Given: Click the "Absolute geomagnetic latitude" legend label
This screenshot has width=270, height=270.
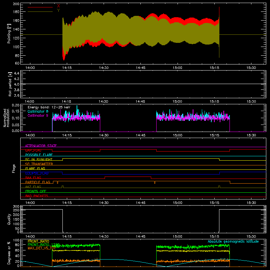Looking at the screenshot, I should (x=233, y=242).
